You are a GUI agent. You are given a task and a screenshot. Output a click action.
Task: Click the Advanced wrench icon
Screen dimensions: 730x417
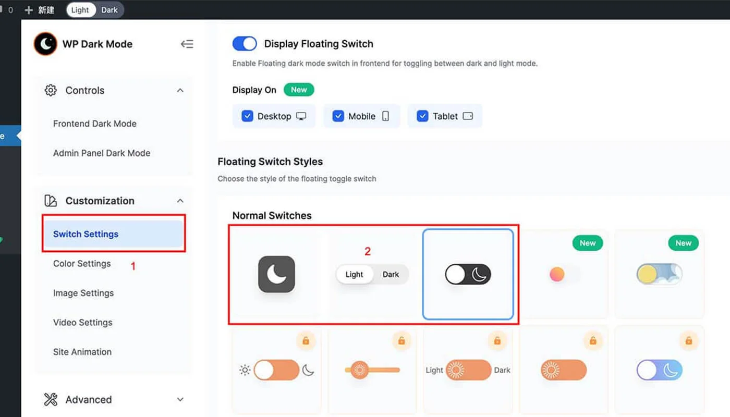coord(51,399)
